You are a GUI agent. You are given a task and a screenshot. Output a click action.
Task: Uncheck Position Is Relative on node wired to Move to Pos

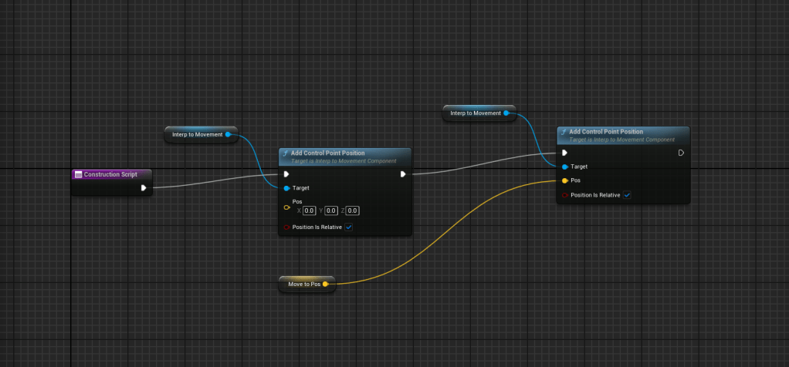click(x=627, y=195)
